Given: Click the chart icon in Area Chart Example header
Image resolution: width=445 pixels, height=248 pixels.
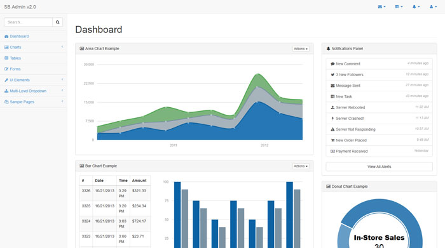Looking at the screenshot, I should 82,49.
